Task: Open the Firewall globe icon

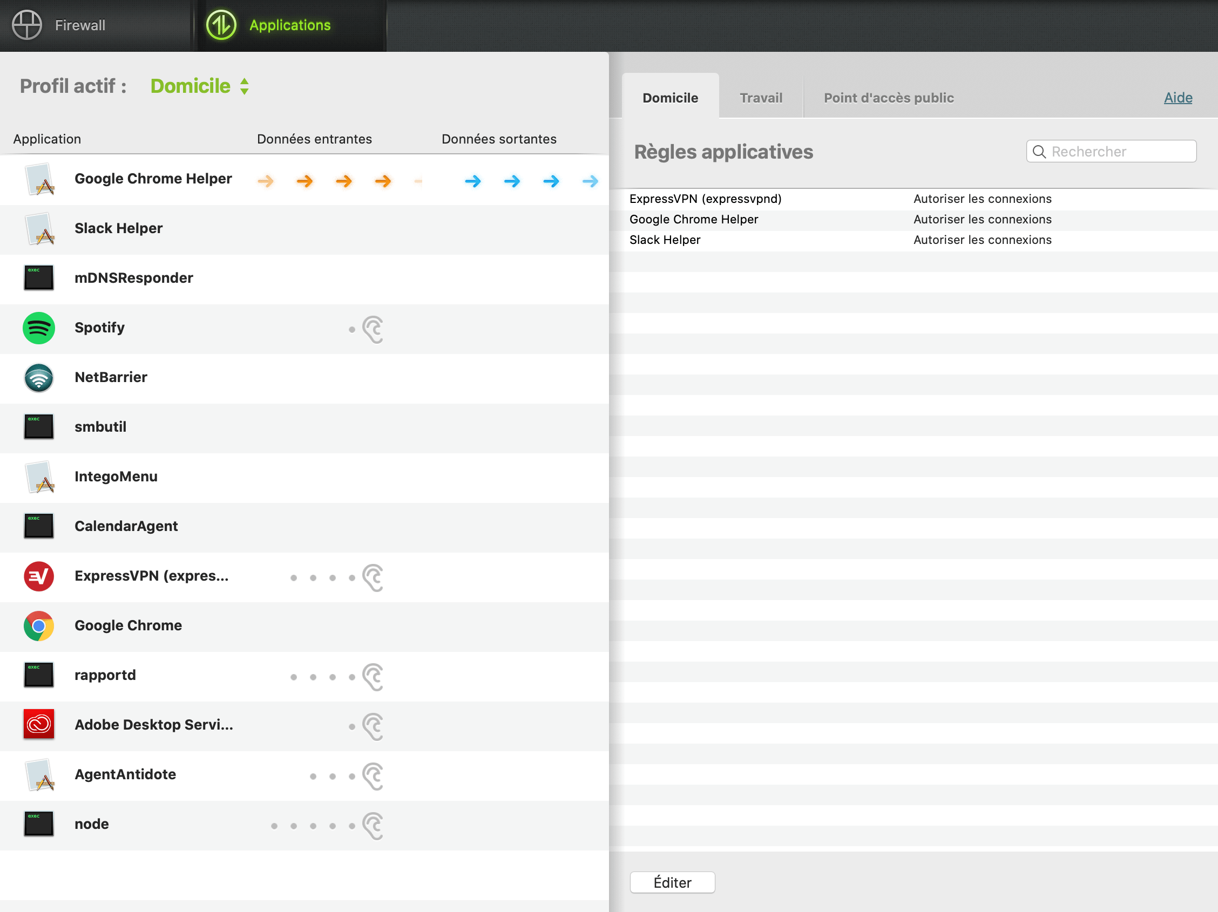Action: [x=26, y=25]
